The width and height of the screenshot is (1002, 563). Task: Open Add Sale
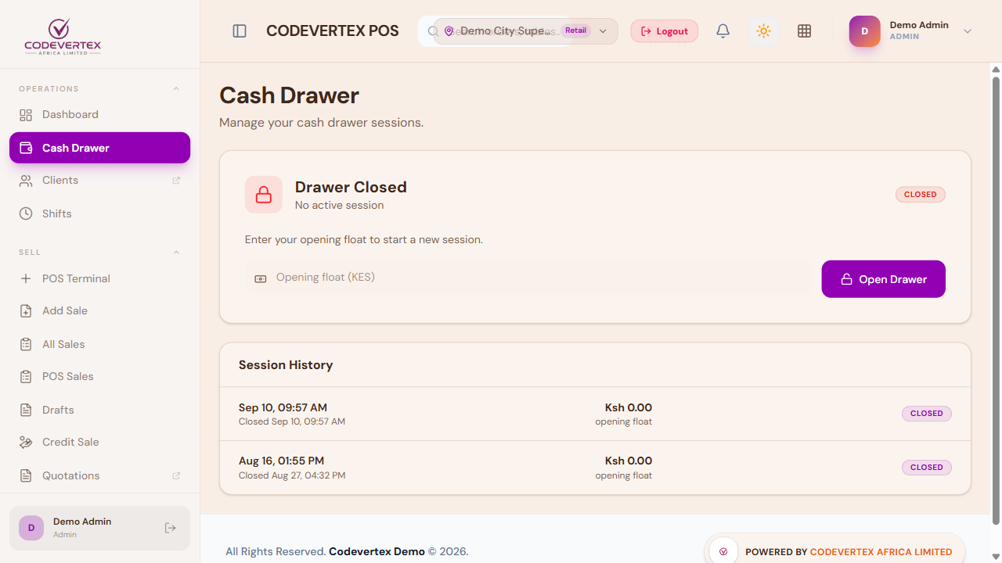pos(99,311)
